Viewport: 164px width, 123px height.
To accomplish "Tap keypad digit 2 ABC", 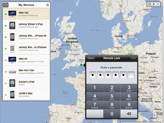I will tap(112, 88).
